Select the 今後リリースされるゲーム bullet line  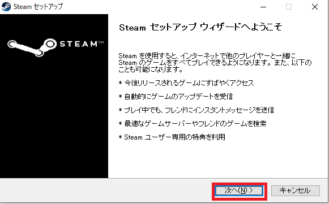coord(186,83)
